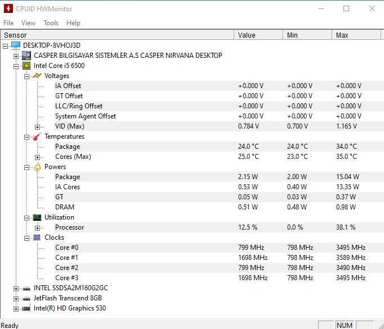The height and width of the screenshot is (329, 384).
Task: Open the View menu
Action: pyautogui.click(x=28, y=23)
